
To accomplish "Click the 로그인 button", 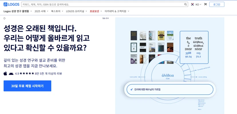I will 217,5.
